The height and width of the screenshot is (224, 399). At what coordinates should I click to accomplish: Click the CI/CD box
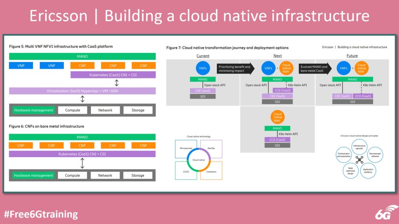point(186,171)
